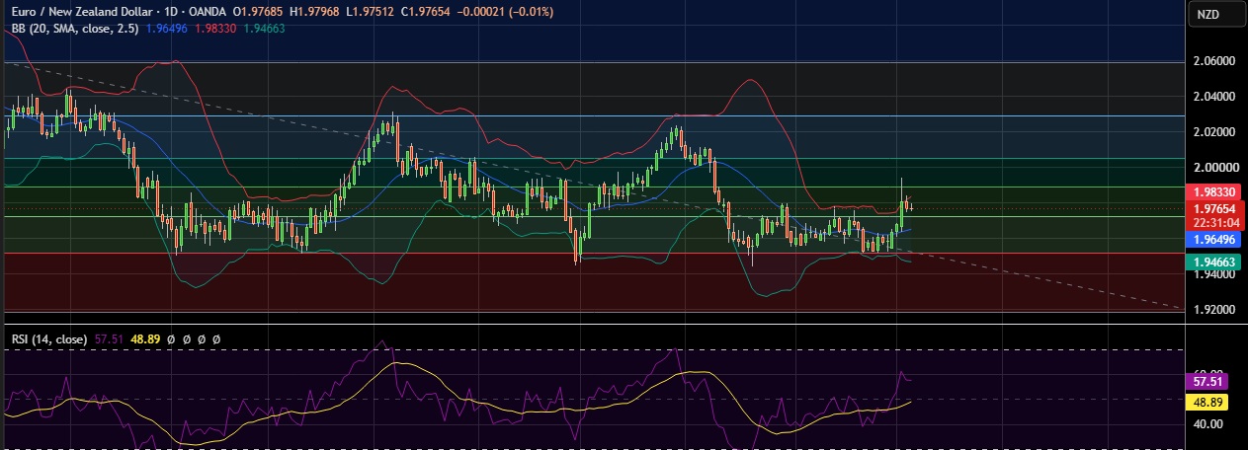Click the 40.00 level on RSI scale
The width and height of the screenshot is (1248, 450).
click(1207, 424)
